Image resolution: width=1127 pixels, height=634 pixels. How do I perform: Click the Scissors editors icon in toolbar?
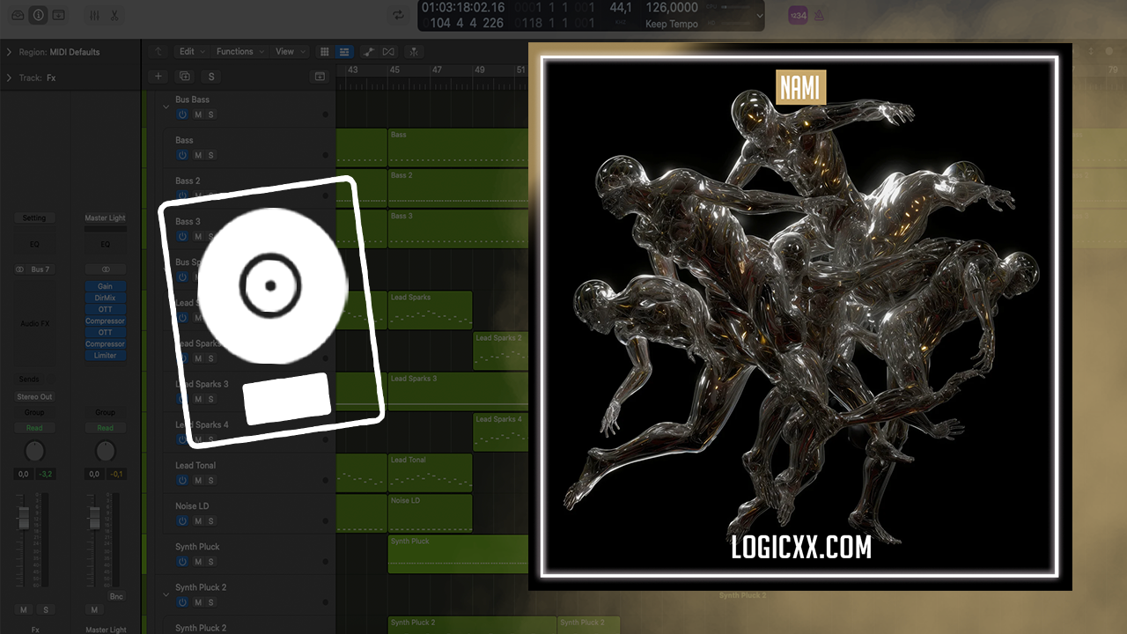pyautogui.click(x=114, y=15)
